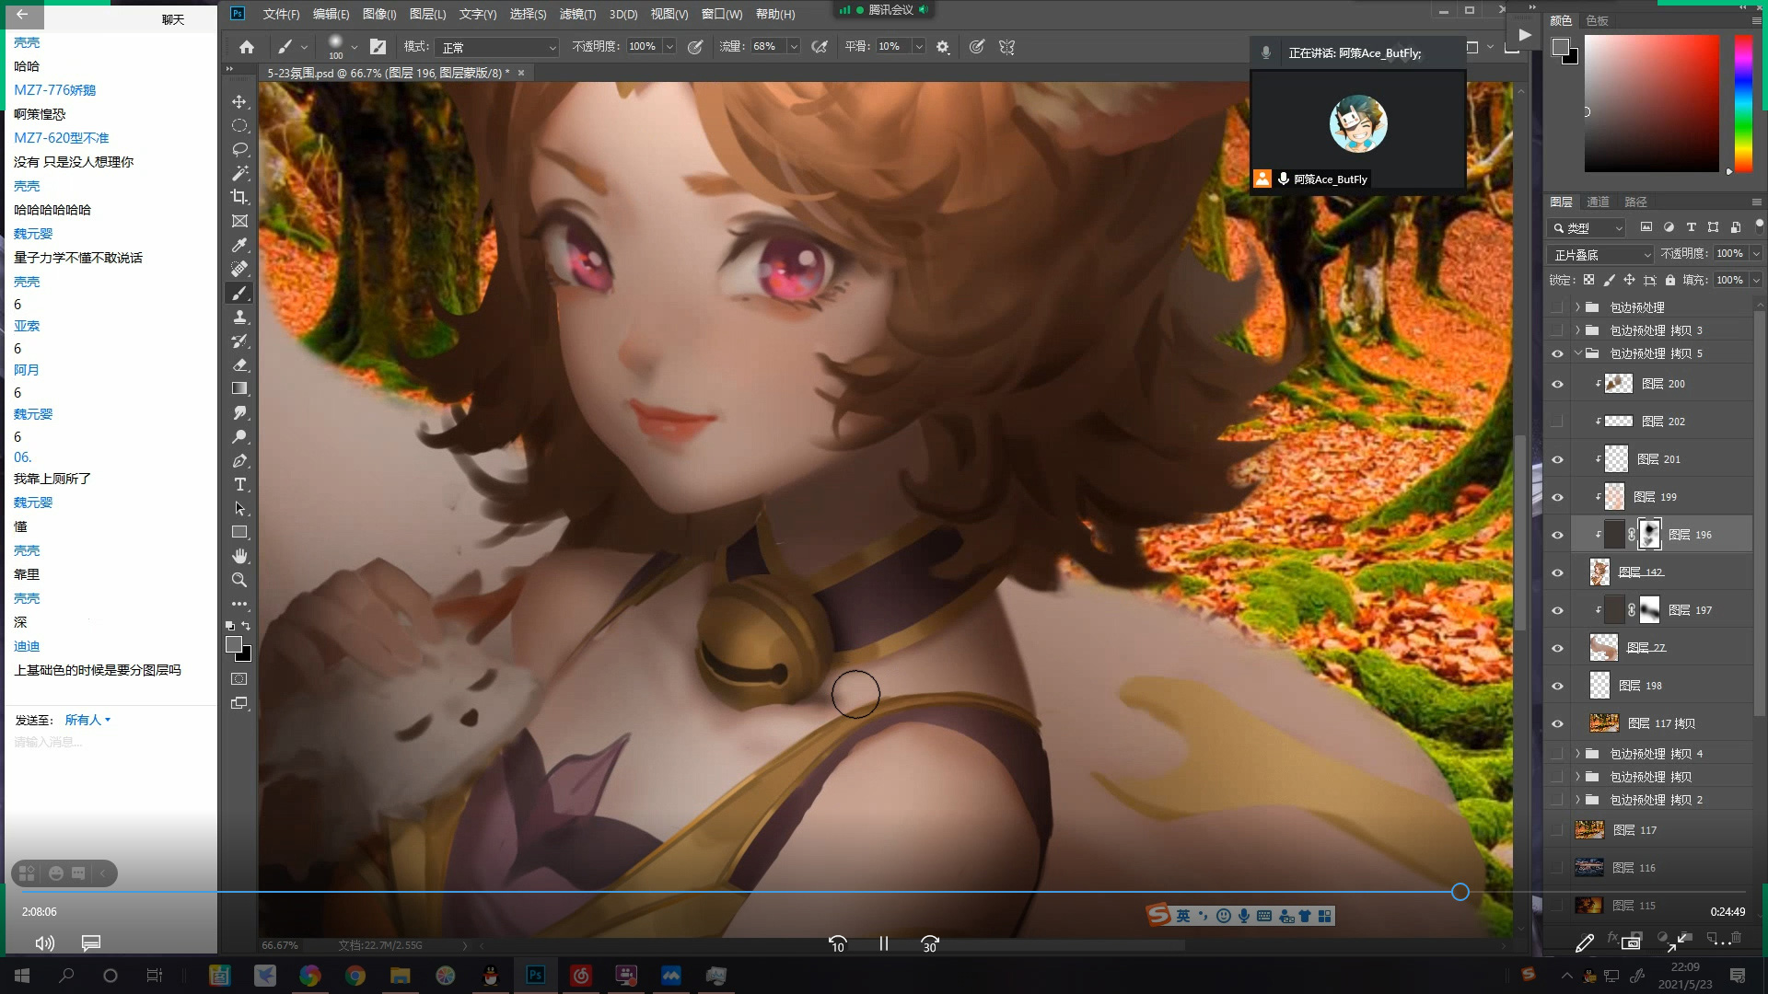Skip forward 30 seconds
Viewport: 1768px width, 994px height.
[930, 943]
